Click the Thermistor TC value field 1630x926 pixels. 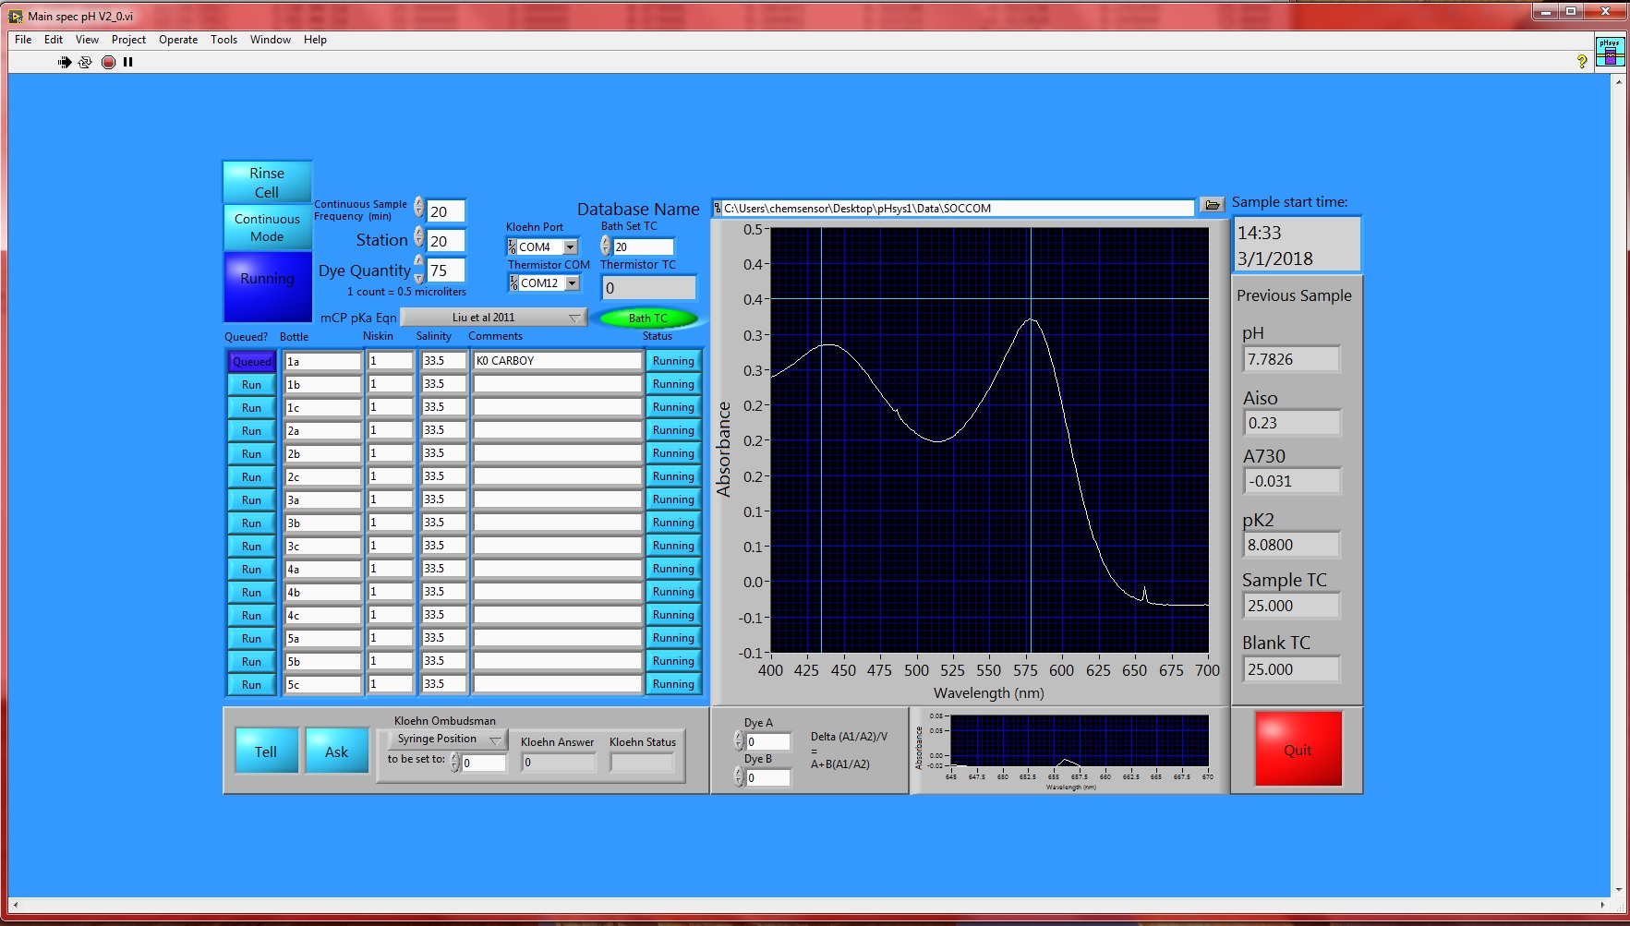(648, 288)
